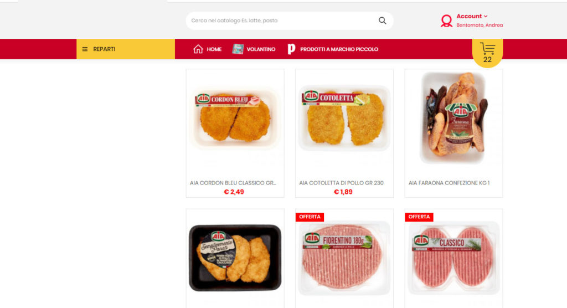The width and height of the screenshot is (567, 308).
Task: Open the Volantino menu item
Action: coord(254,49)
